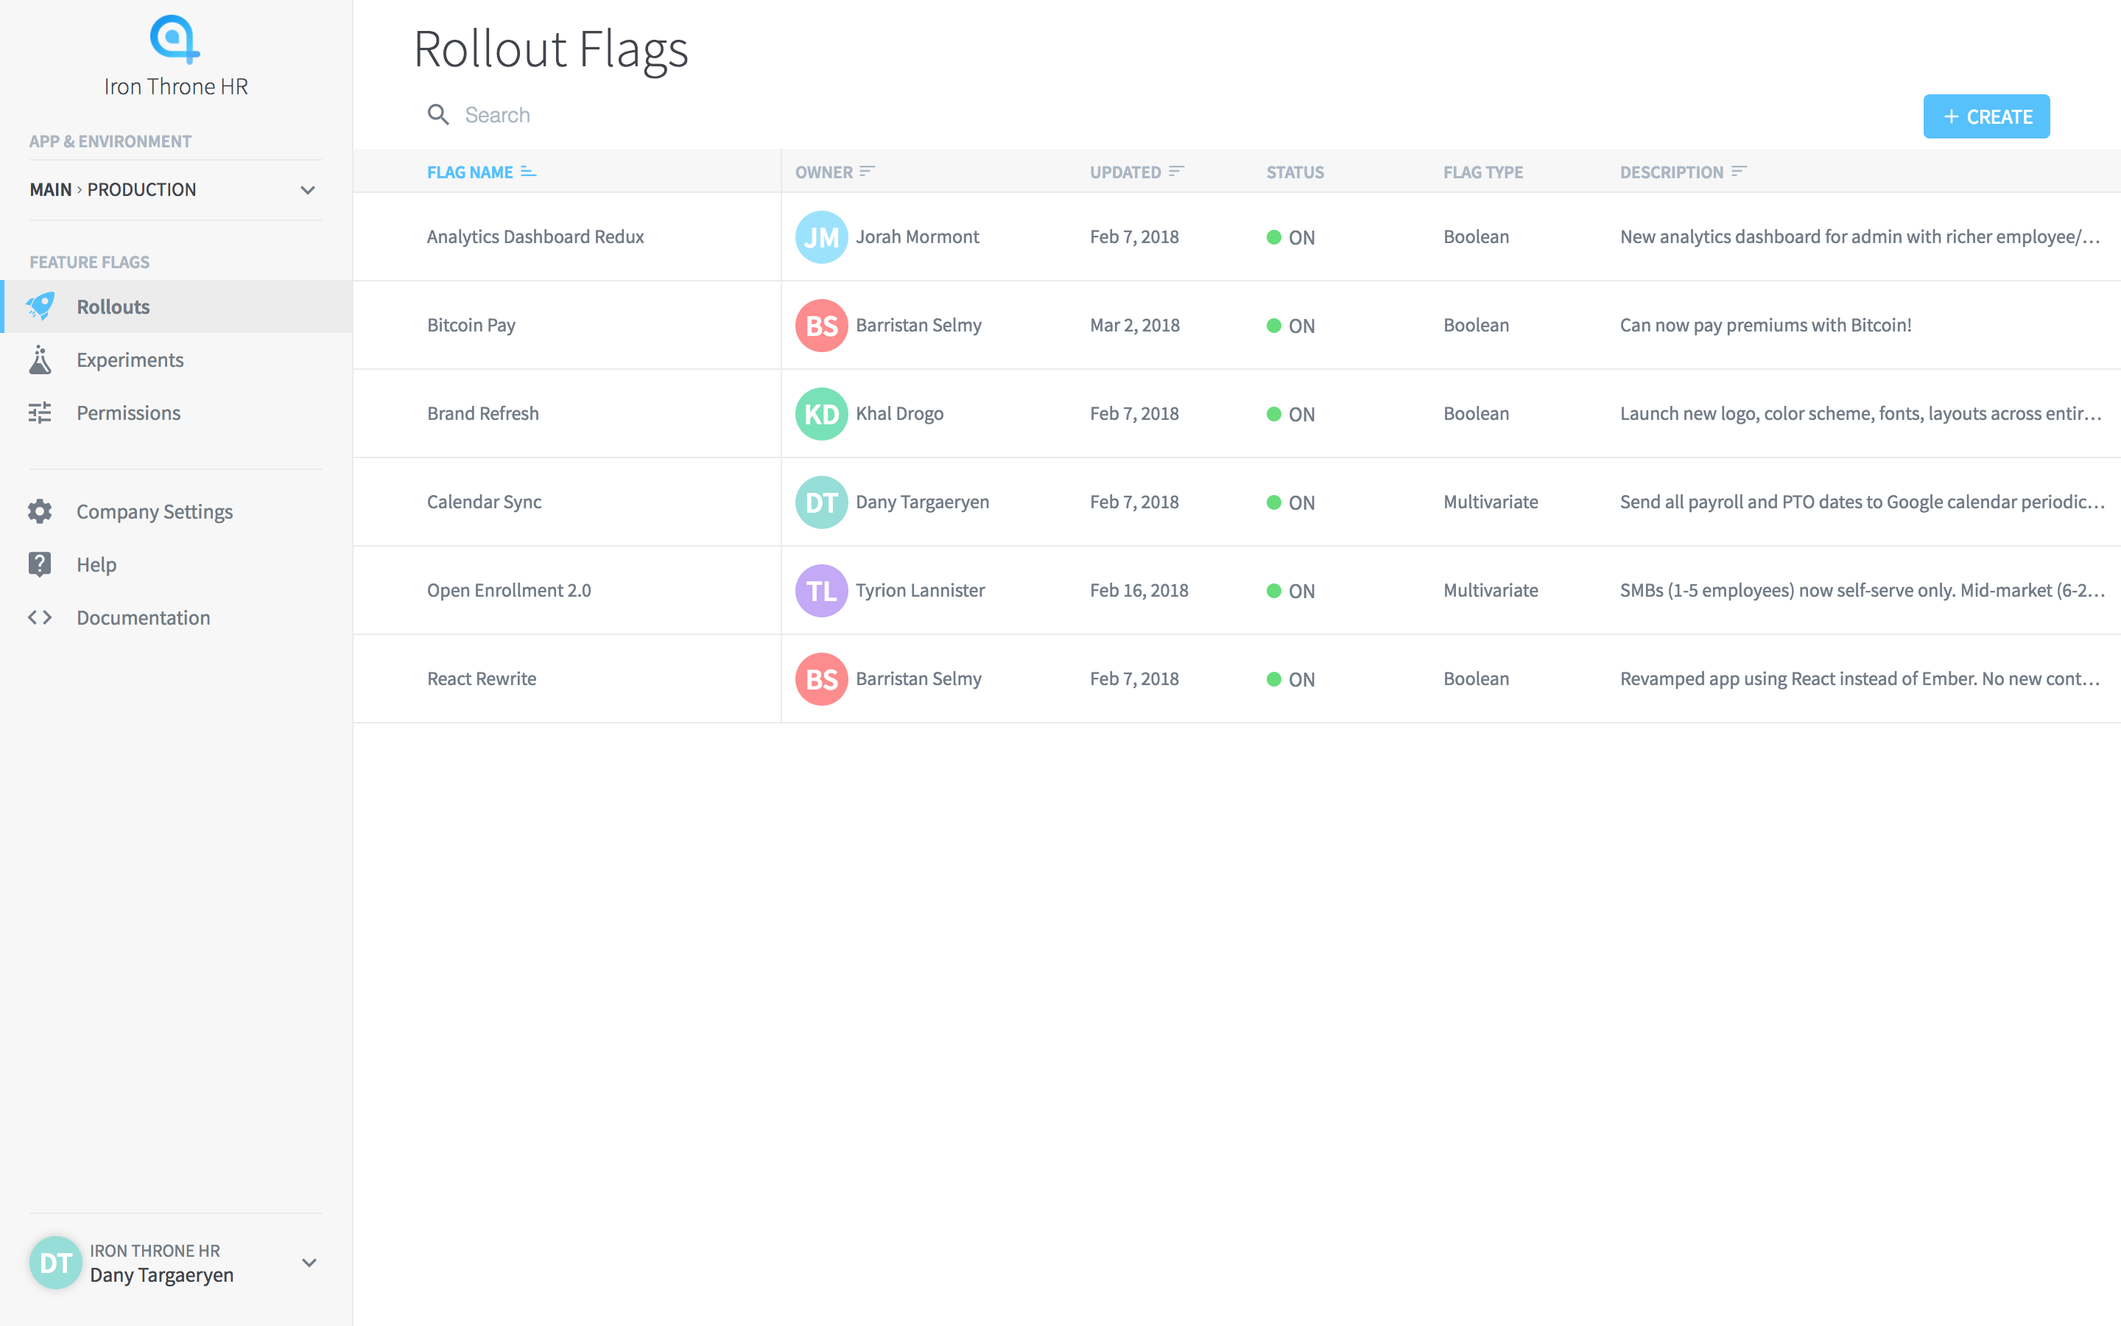Click the Rollouts rocket icon
Image resolution: width=2121 pixels, height=1326 pixels.
[x=41, y=306]
